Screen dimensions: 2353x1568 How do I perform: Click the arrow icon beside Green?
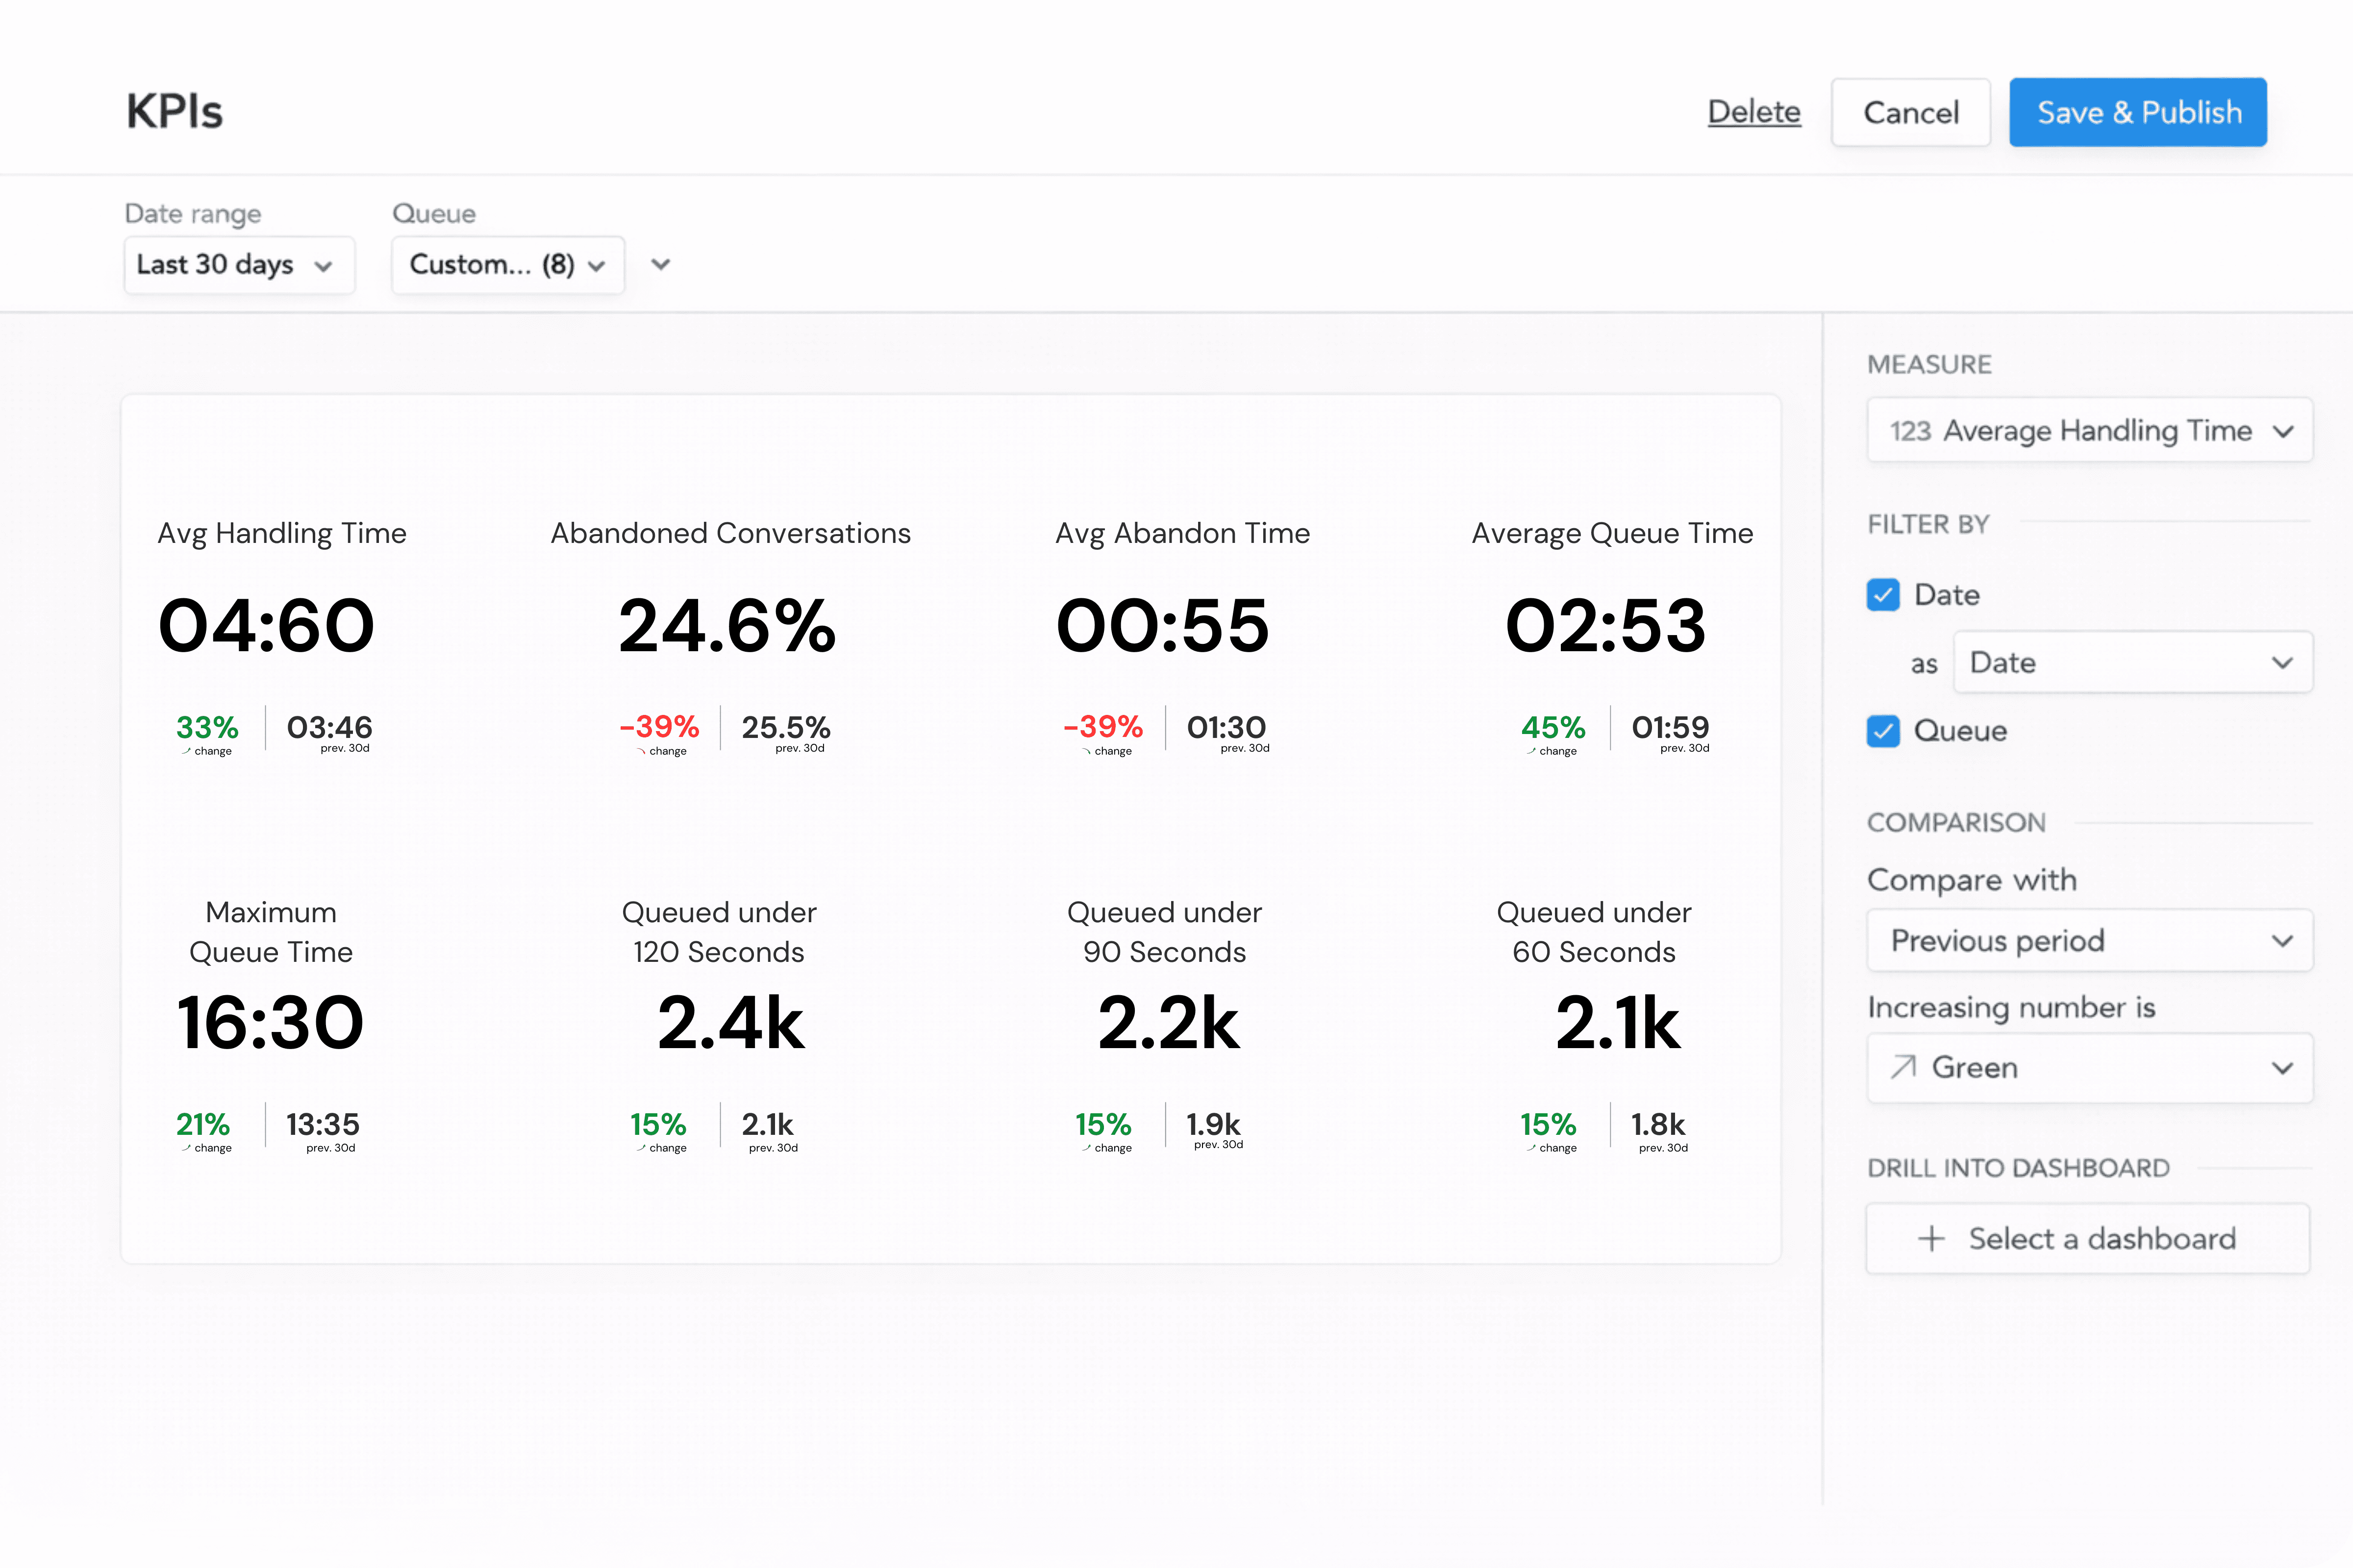(x=1903, y=1067)
